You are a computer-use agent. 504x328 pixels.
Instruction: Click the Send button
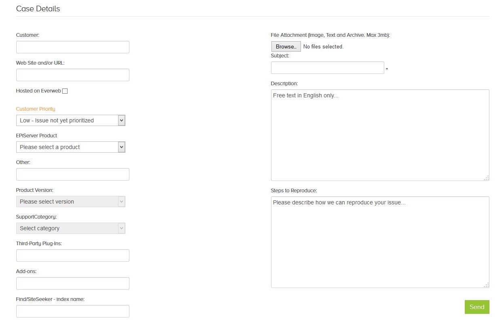(x=476, y=307)
